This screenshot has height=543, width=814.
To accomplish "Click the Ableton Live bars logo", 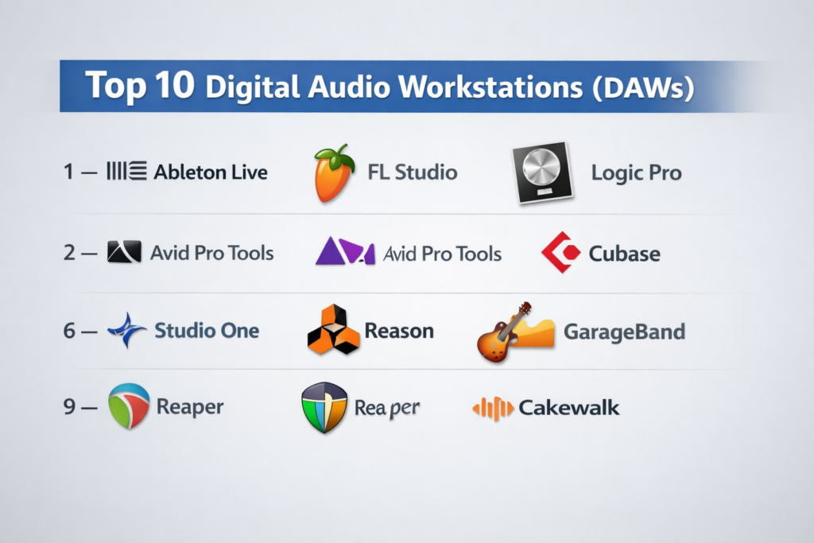I will pyautogui.click(x=126, y=171).
